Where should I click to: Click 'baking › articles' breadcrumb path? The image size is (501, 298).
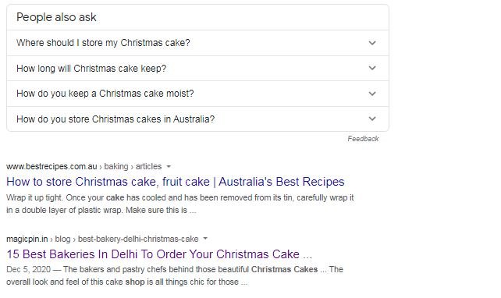tap(133, 166)
